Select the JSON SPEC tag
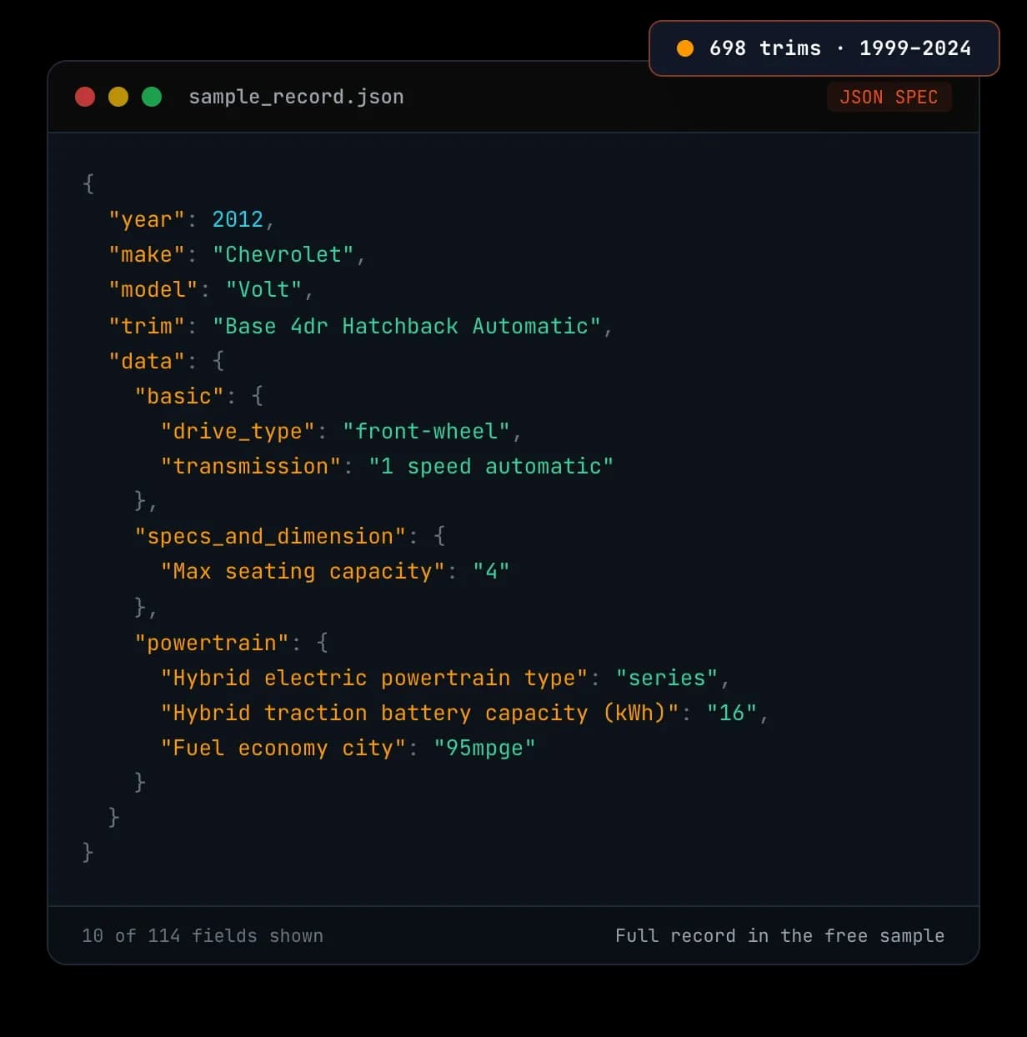This screenshot has width=1027, height=1037. 889,97
